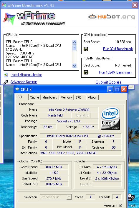Click the wPrime colorful logo graphic

[x=9, y=19]
